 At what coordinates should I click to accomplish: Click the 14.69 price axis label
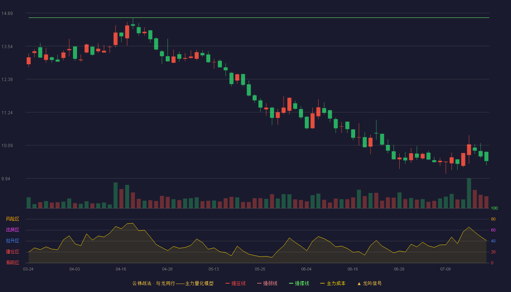(x=7, y=14)
